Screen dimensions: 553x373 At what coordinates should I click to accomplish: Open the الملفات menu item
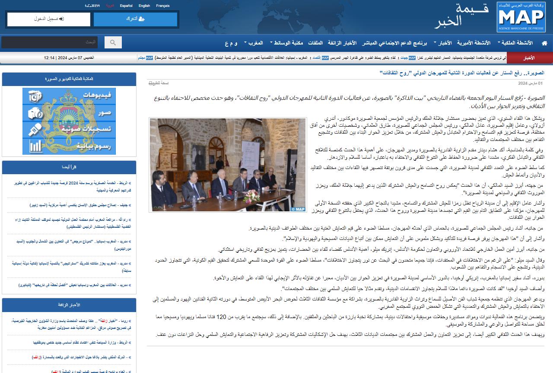coord(315,43)
